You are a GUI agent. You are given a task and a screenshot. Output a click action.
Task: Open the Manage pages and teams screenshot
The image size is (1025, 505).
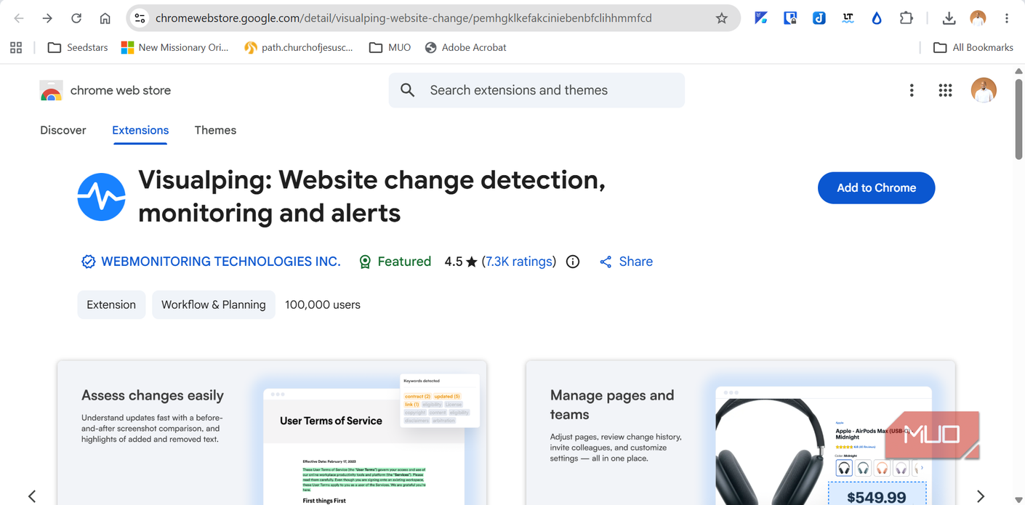[x=741, y=432]
